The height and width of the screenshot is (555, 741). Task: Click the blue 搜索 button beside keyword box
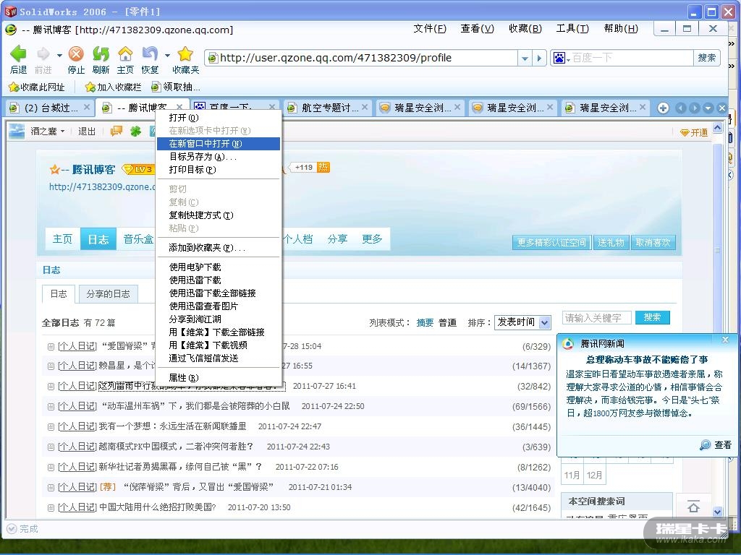pos(652,317)
